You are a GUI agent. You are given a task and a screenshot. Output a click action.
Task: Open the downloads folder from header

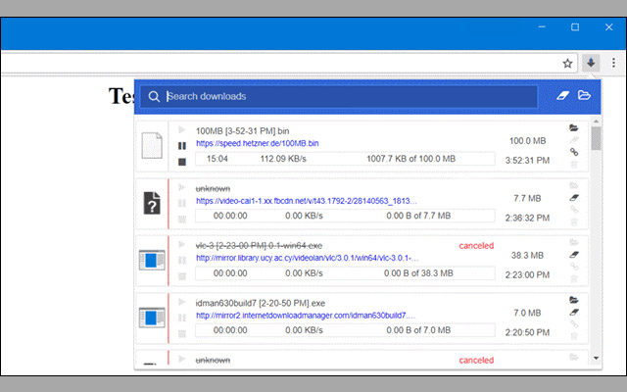(x=585, y=96)
